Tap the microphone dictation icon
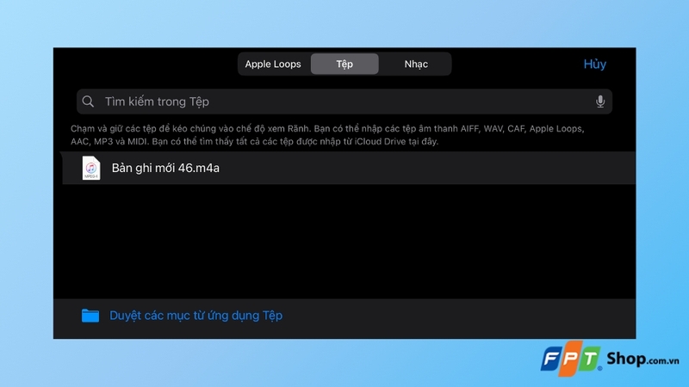 [599, 101]
